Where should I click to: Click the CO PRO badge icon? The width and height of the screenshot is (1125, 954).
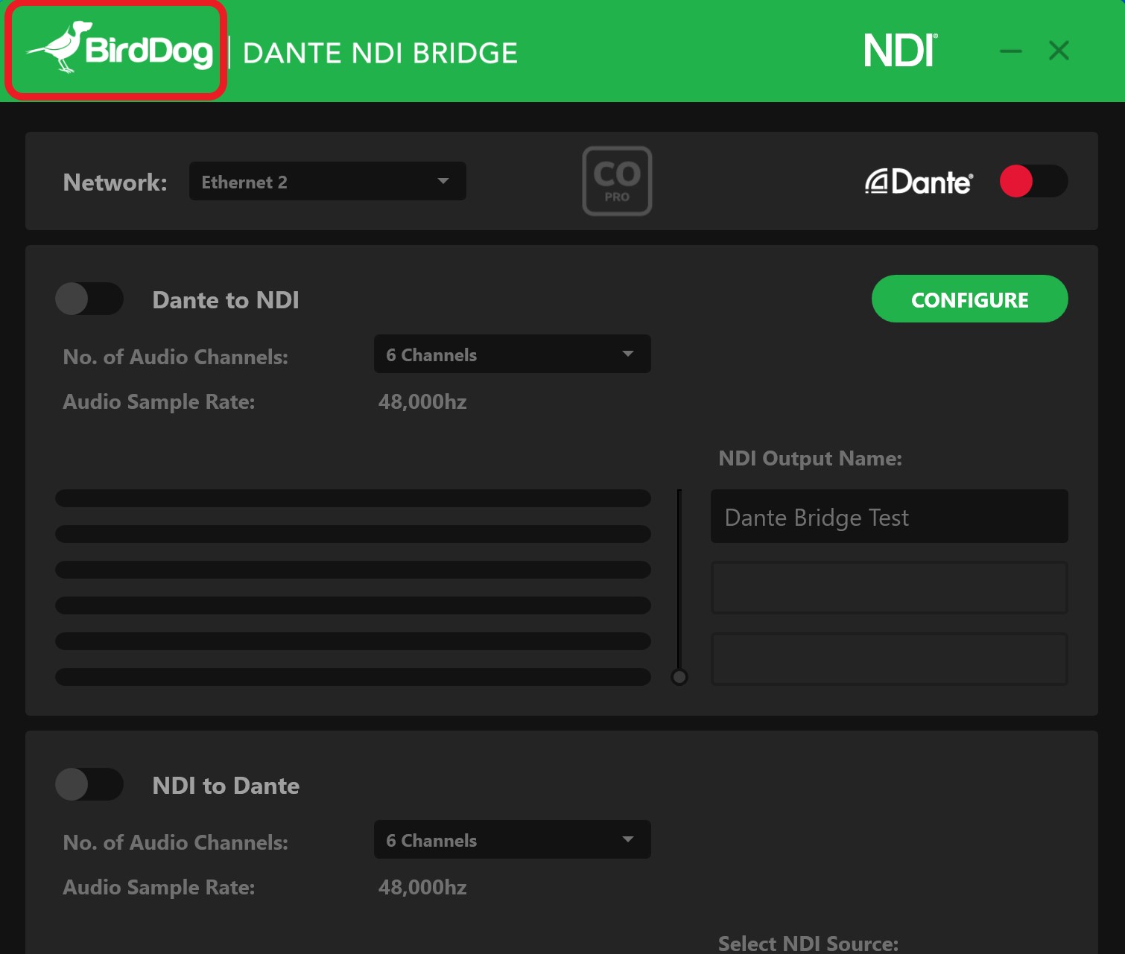coord(617,181)
